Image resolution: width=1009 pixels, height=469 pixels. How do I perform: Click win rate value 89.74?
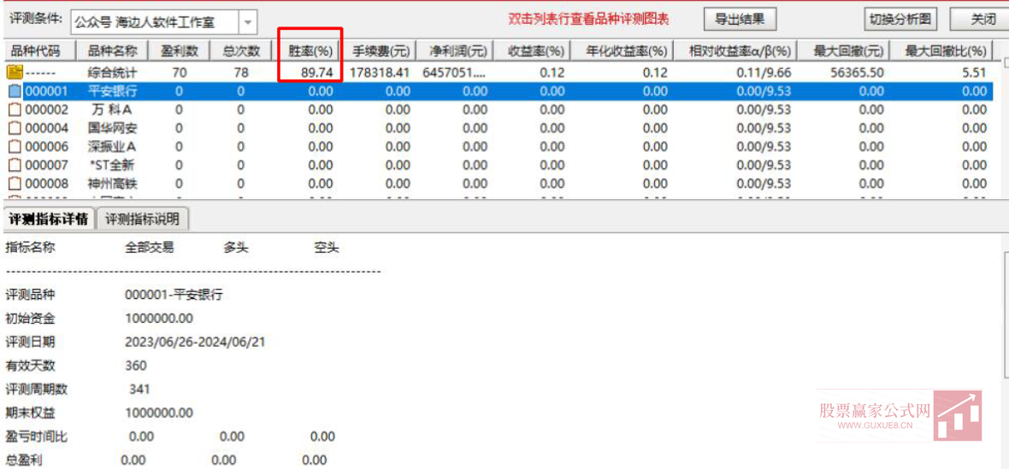316,73
